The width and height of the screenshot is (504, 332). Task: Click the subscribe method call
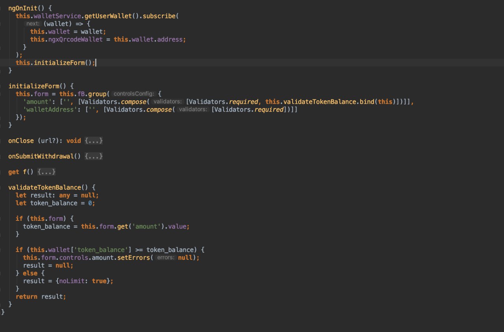(x=159, y=16)
